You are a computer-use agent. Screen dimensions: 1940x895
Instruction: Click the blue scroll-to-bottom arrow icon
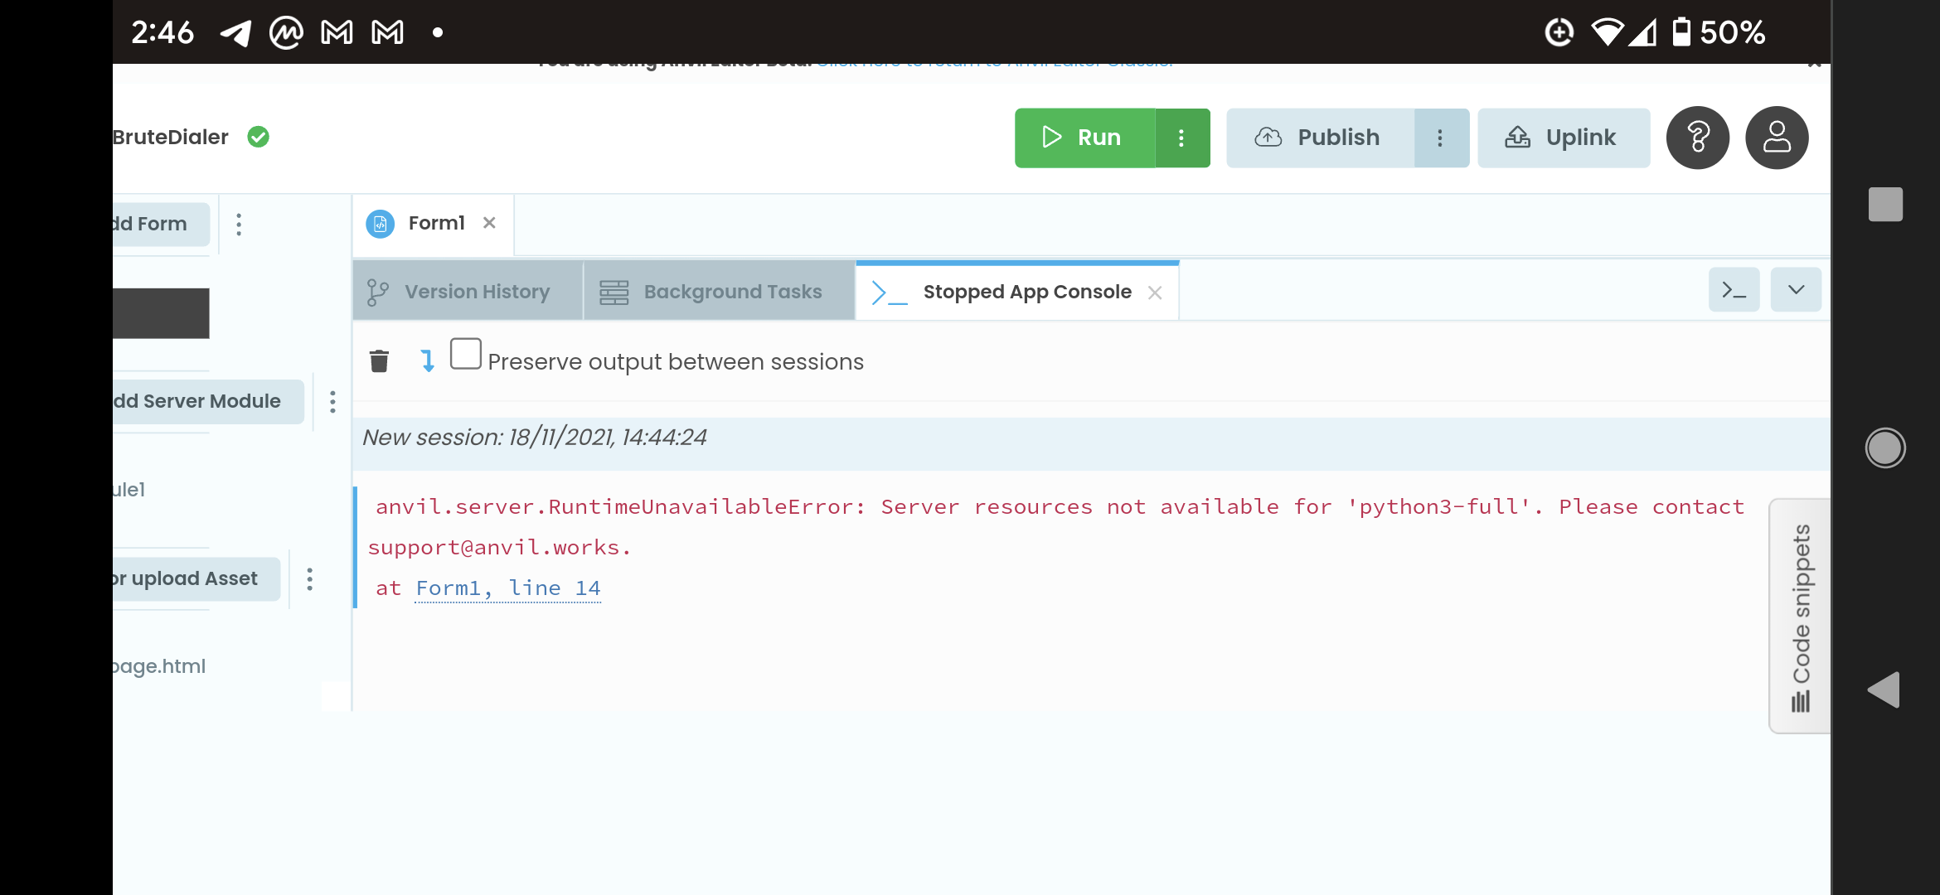coord(427,361)
